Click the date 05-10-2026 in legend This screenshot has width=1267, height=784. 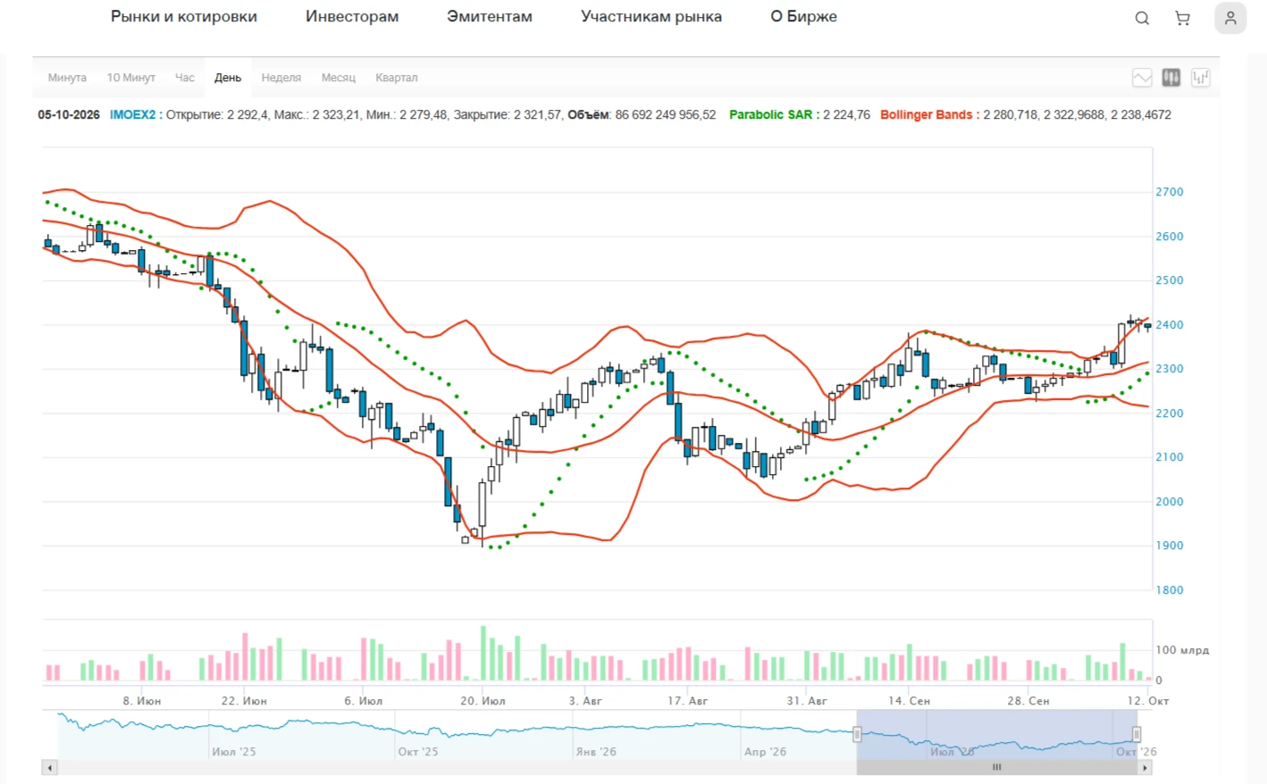coord(69,114)
